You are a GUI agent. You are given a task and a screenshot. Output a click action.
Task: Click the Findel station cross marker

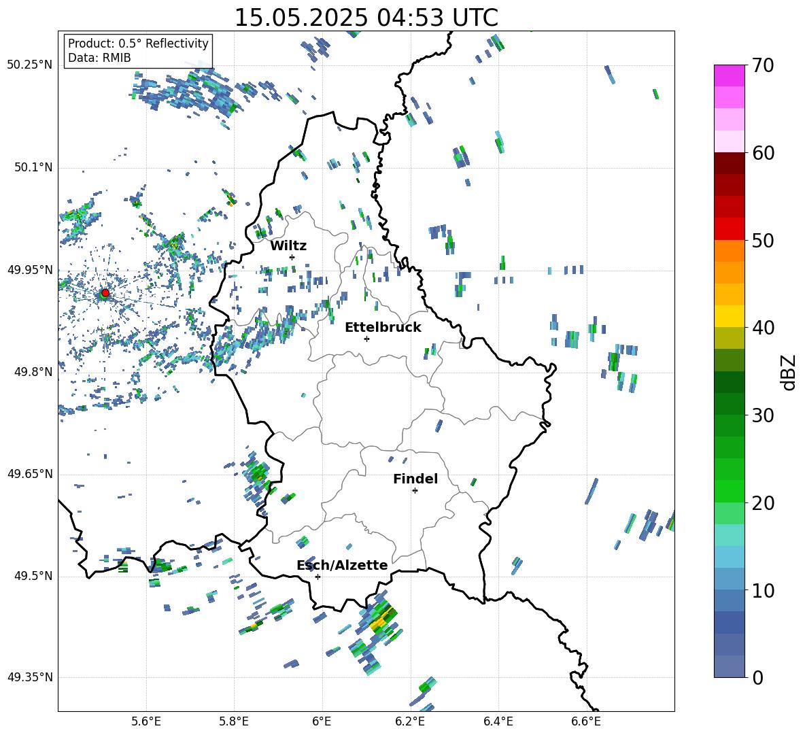(415, 491)
